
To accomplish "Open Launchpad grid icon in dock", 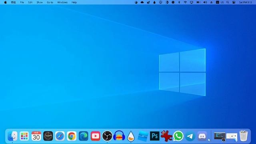I will pyautogui.click(x=24, y=136).
